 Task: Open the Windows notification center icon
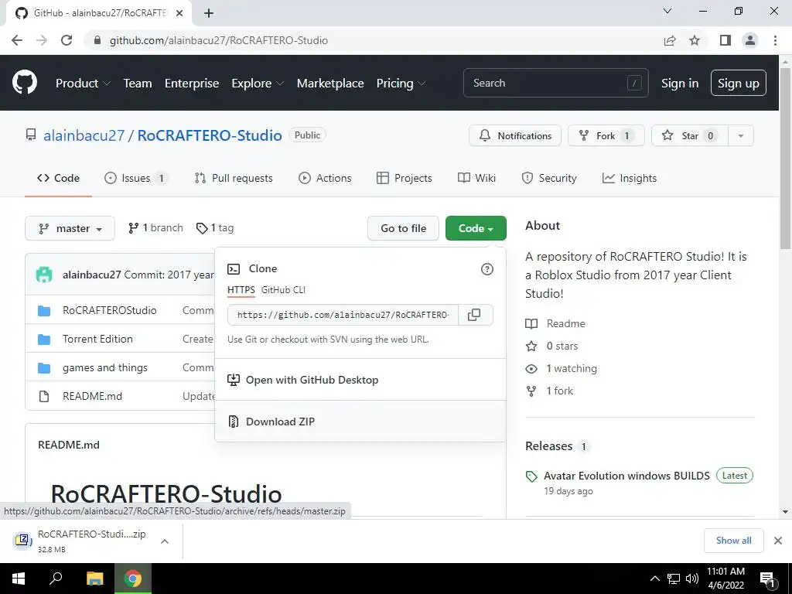(767, 579)
